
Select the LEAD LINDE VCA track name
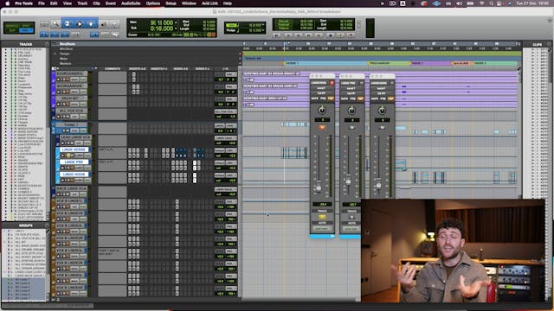click(75, 137)
